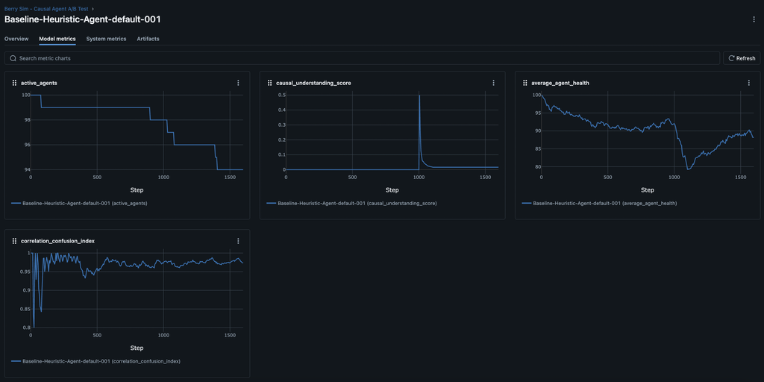Click the magnifier icon in the search bar

(x=13, y=58)
